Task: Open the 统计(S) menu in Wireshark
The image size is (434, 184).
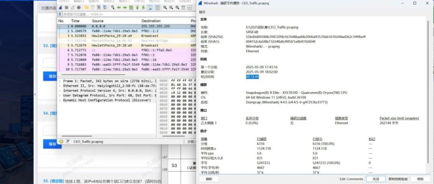Action: (x=154, y=1)
